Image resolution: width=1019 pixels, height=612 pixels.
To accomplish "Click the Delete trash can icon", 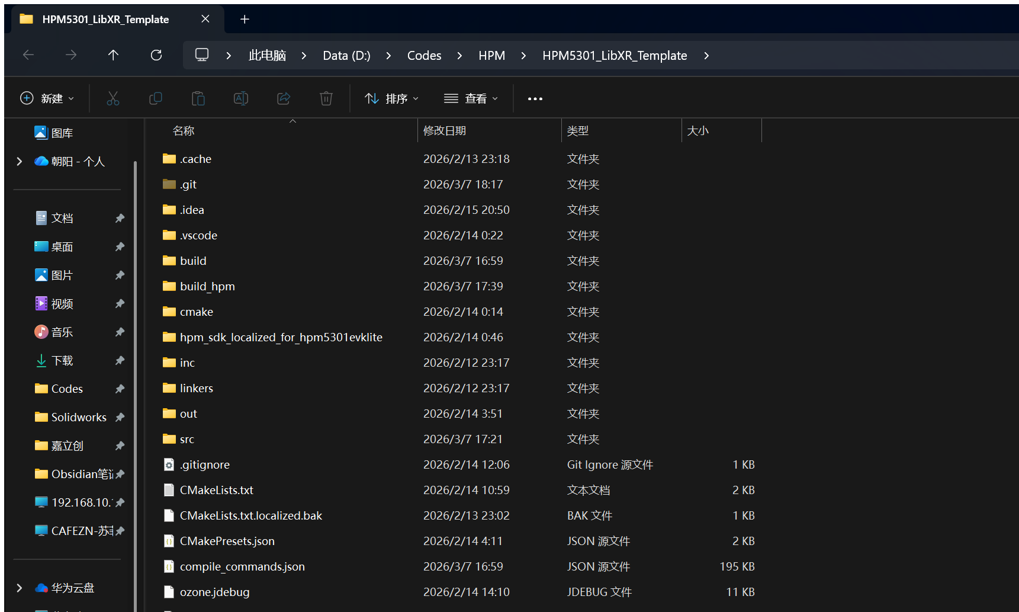I will pos(326,98).
